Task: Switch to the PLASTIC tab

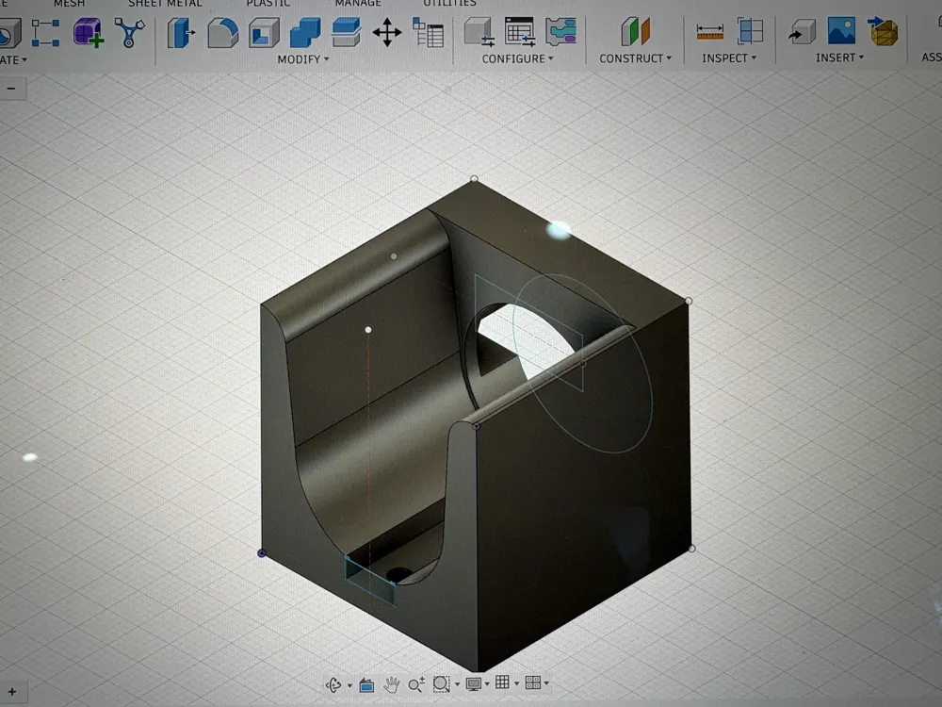Action: [x=268, y=3]
